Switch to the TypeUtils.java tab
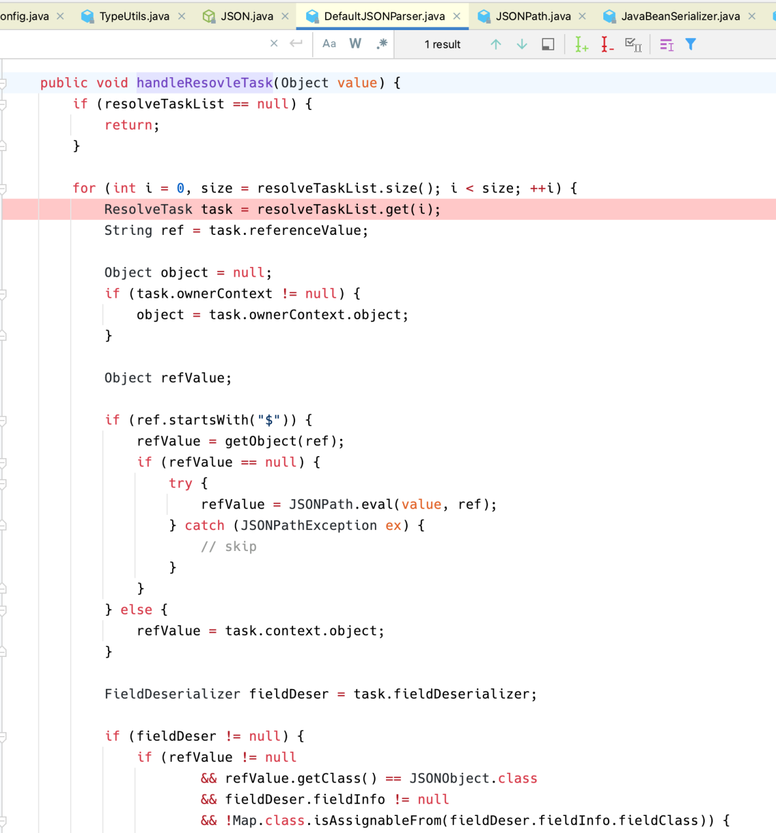Screen dimensions: 776x833 (134, 16)
